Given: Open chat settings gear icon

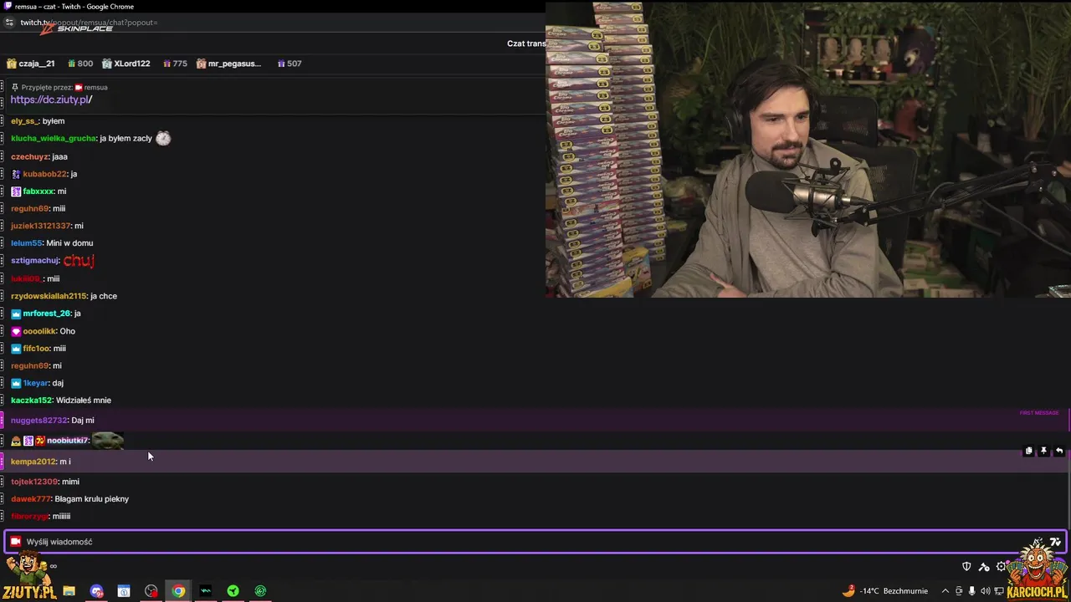Looking at the screenshot, I should [1001, 566].
